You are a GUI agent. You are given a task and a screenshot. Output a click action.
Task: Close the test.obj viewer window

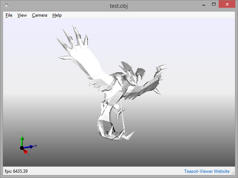pyautogui.click(x=227, y=4)
